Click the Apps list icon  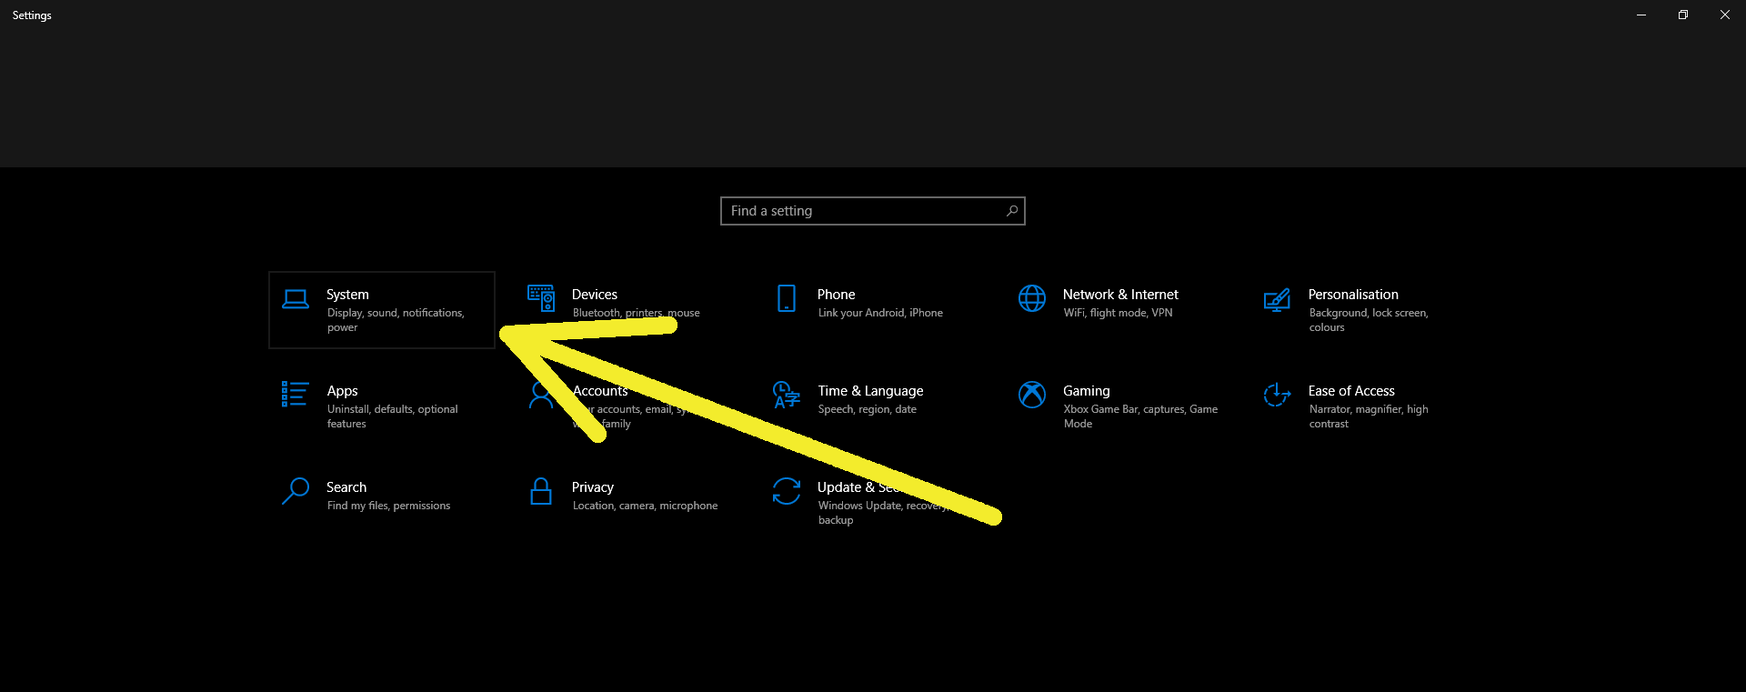click(x=295, y=394)
